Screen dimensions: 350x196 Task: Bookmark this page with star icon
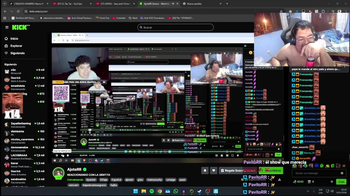281,11
